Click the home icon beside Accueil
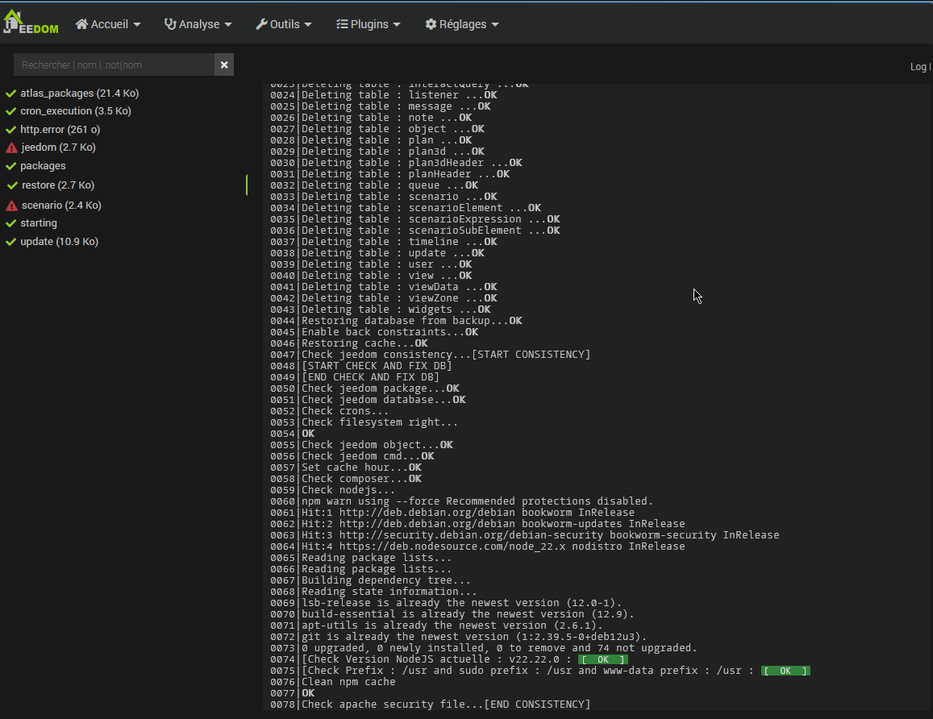Screen dimensions: 933x719 click(x=81, y=24)
